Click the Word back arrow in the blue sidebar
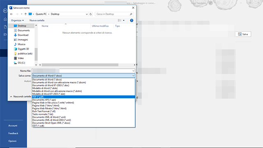 [x=5, y=11]
